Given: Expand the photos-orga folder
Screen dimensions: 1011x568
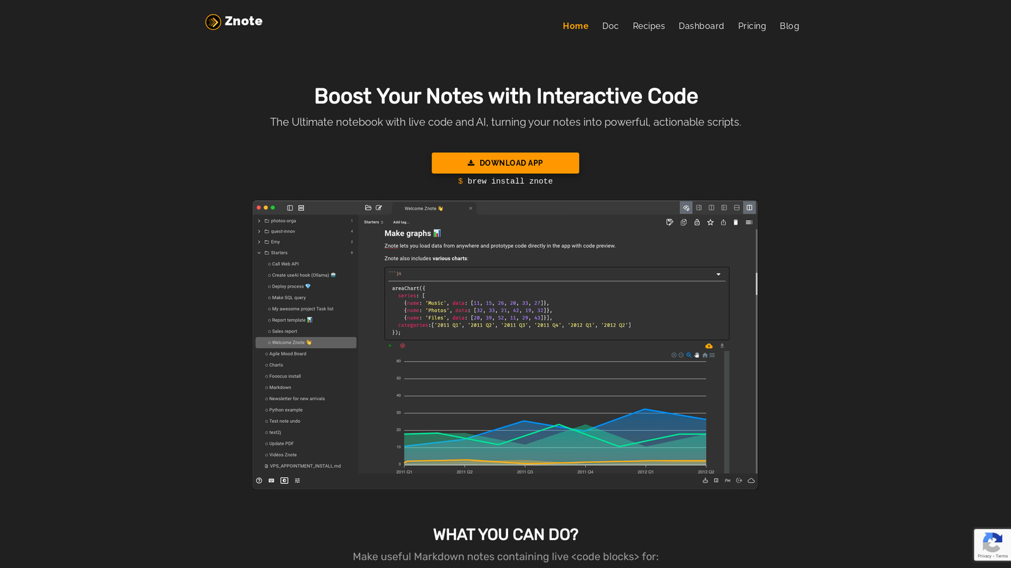Looking at the screenshot, I should pos(259,221).
